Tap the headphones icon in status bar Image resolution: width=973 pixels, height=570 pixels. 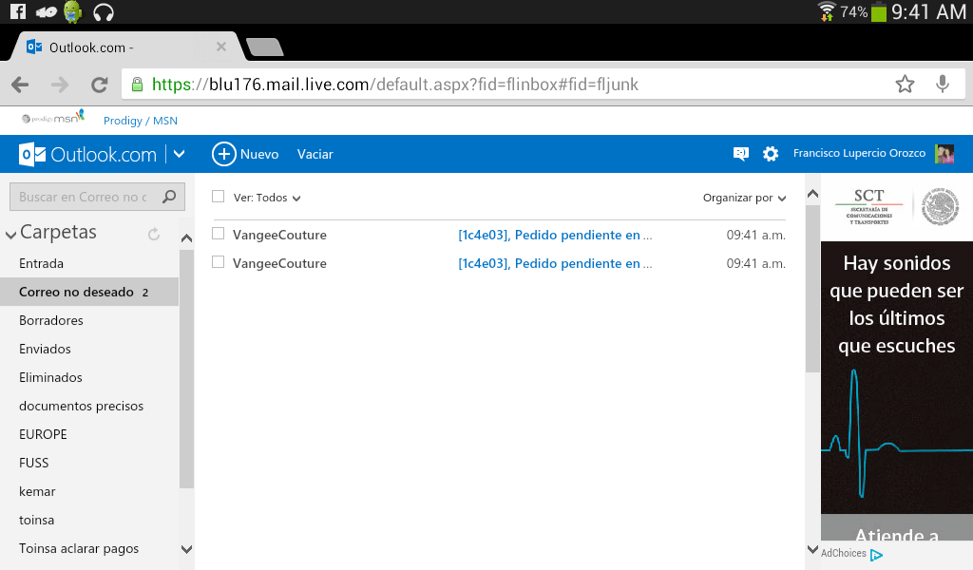tap(103, 11)
